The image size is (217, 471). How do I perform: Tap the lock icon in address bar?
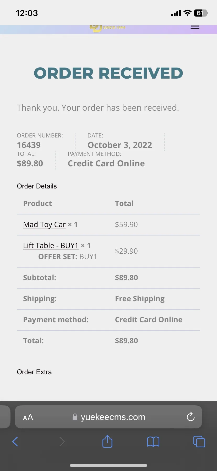(75, 417)
